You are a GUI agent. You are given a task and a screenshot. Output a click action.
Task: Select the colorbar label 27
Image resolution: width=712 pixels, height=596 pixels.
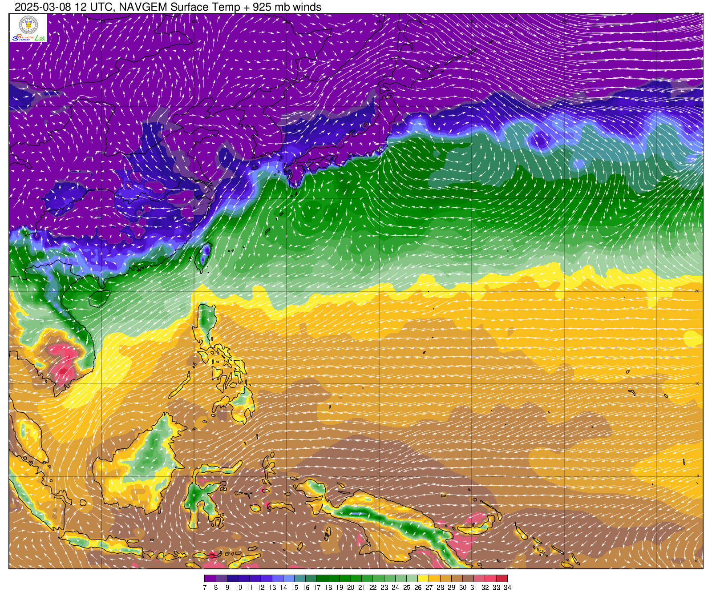click(x=429, y=588)
